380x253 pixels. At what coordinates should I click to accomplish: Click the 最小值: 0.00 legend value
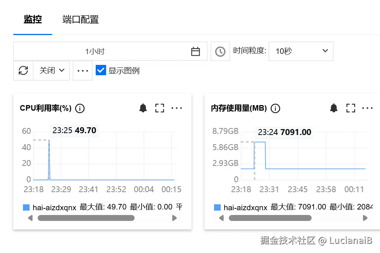tap(151, 207)
